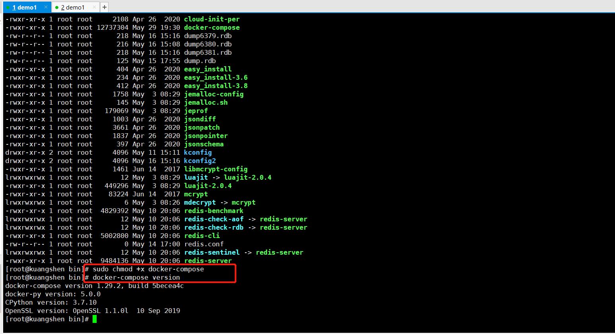
Task: Click the "jeprof" file name
Action: tap(196, 111)
